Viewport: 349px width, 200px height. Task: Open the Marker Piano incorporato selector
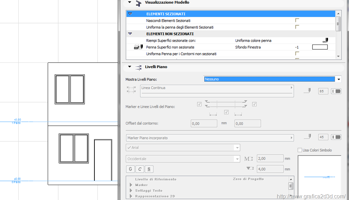coord(210,138)
